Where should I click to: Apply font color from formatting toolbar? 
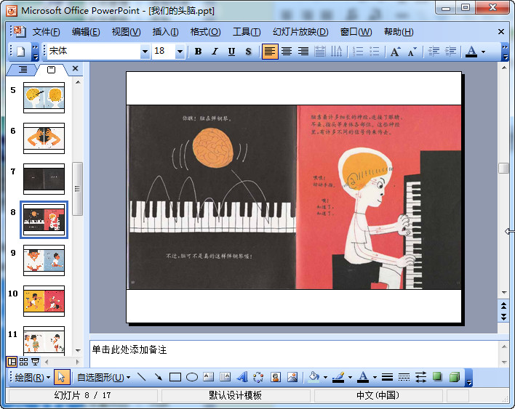pos(471,52)
